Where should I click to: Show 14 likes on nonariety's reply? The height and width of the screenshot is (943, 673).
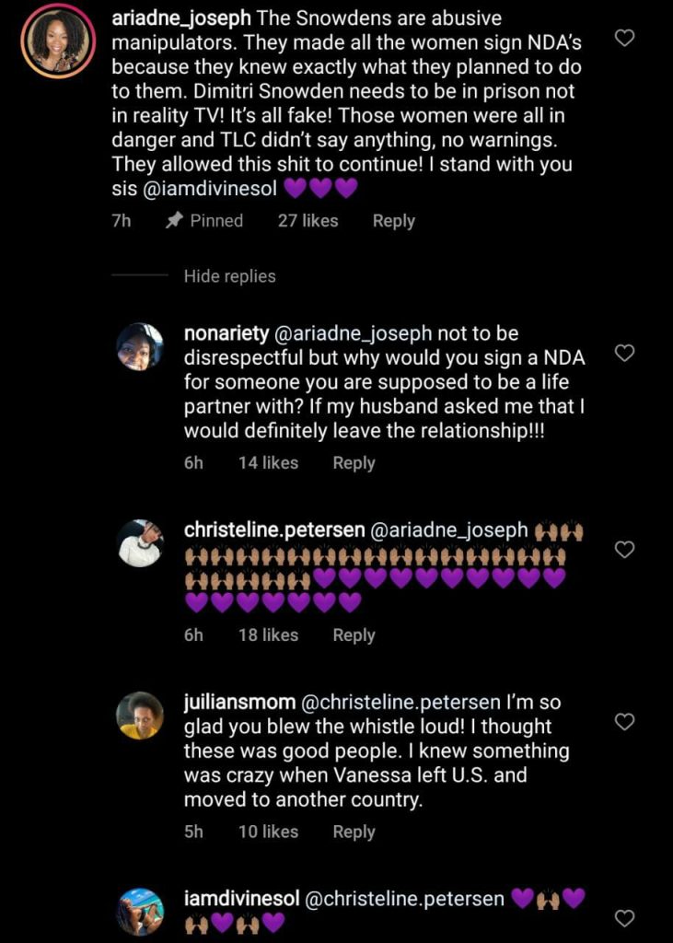268,463
